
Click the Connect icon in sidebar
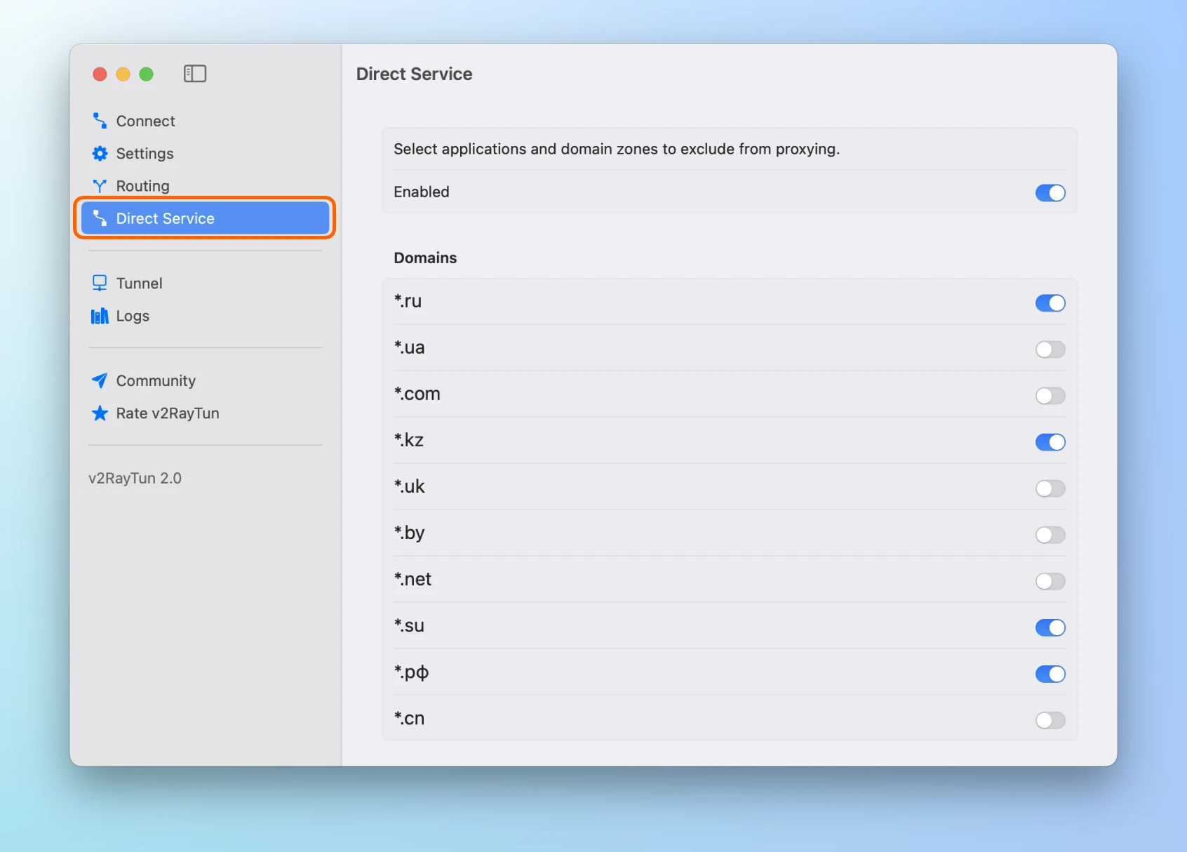pos(100,121)
